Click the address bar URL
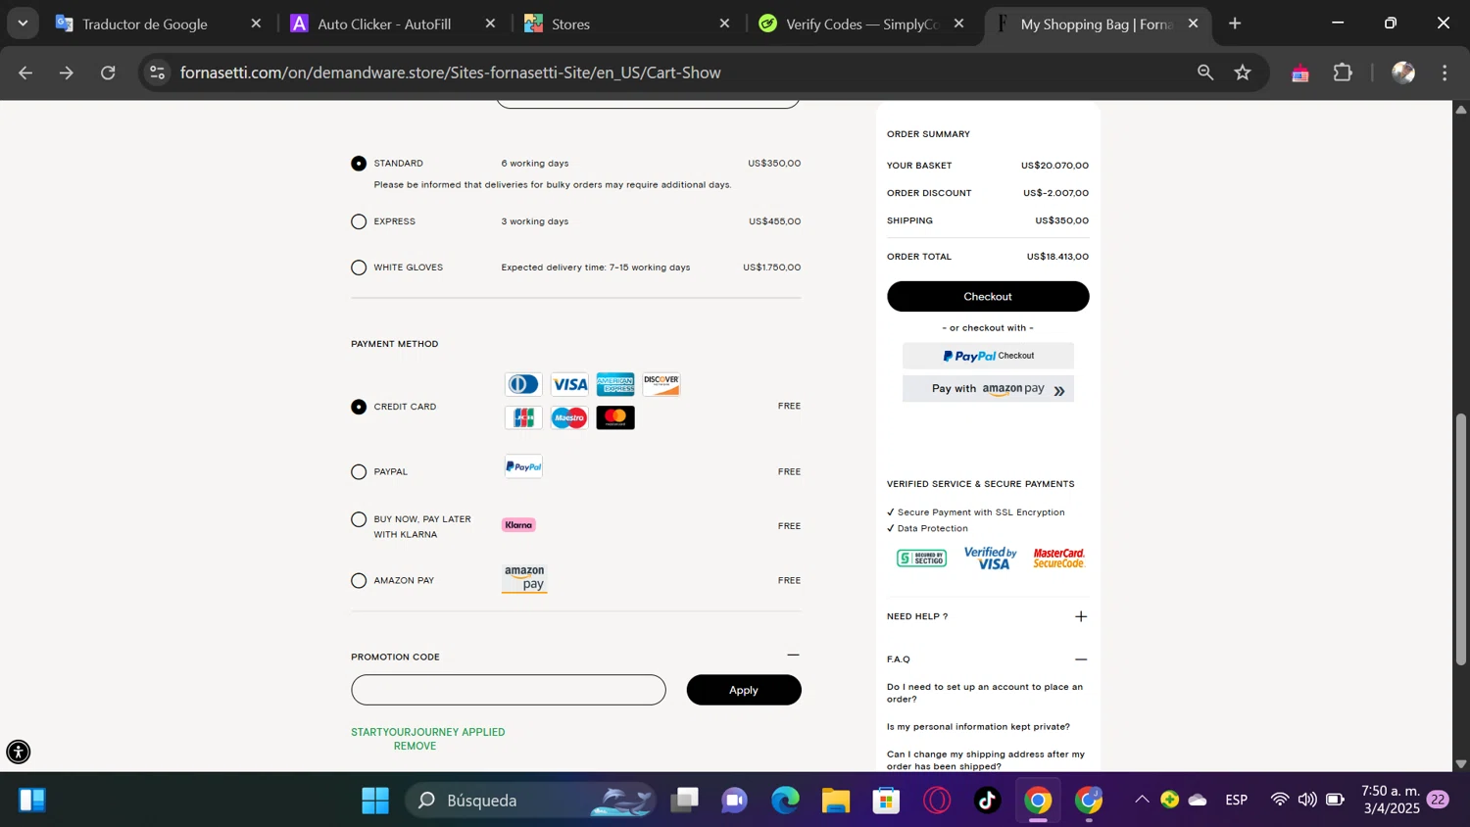 coord(451,73)
